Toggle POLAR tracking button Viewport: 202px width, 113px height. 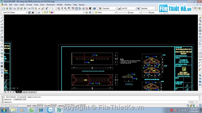point(47,106)
